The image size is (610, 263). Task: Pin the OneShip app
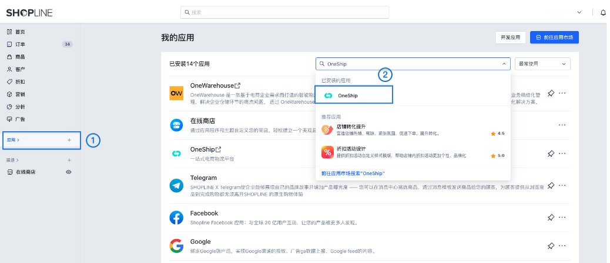[x=551, y=153]
